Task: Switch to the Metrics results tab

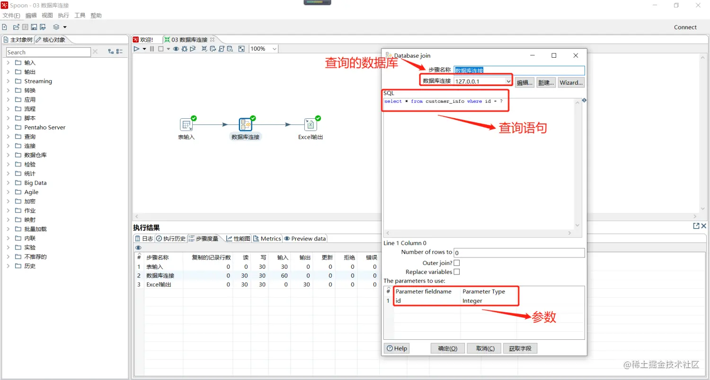Action: [x=267, y=239]
